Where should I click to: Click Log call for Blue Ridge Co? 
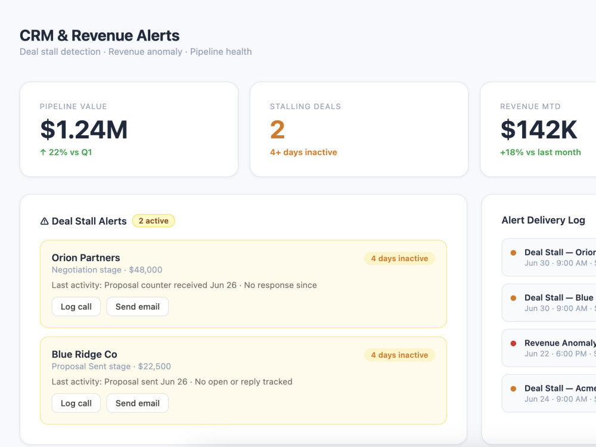(x=76, y=403)
